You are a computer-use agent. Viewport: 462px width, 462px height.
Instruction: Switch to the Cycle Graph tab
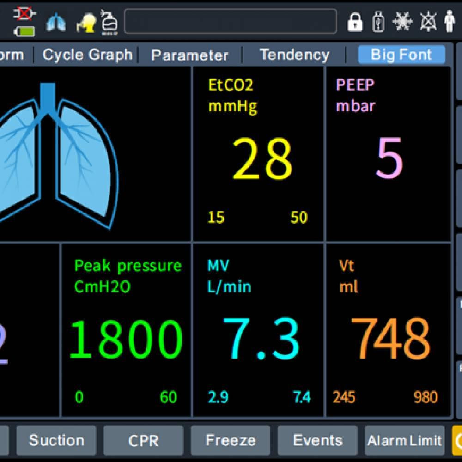coord(87,55)
